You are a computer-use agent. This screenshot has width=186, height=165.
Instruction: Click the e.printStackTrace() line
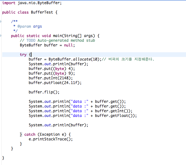51,139
